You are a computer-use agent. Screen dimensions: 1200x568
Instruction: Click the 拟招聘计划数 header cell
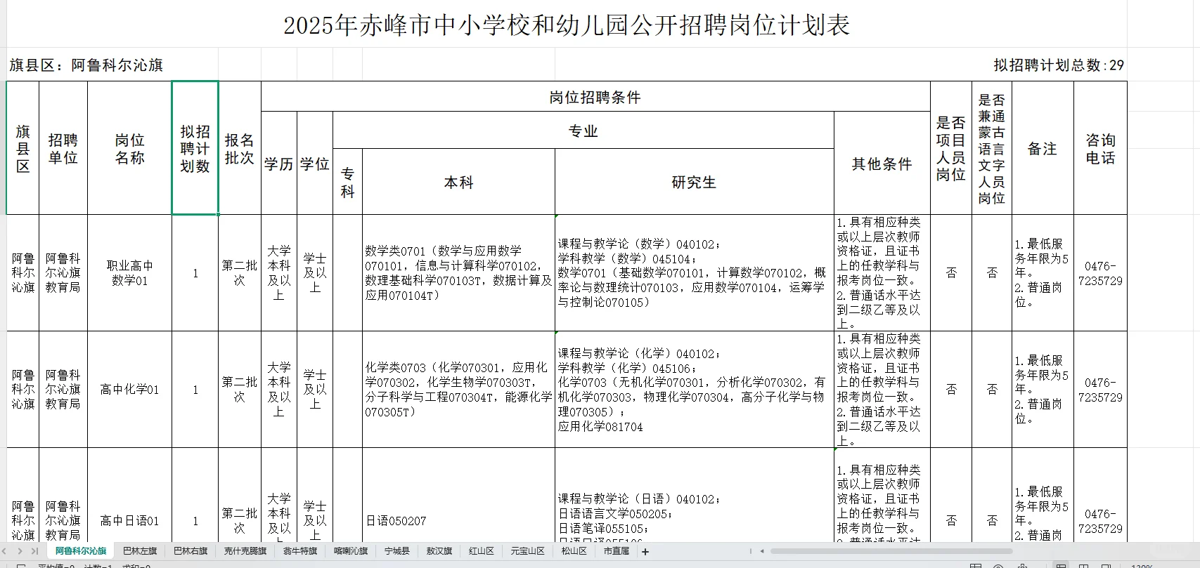[195, 148]
